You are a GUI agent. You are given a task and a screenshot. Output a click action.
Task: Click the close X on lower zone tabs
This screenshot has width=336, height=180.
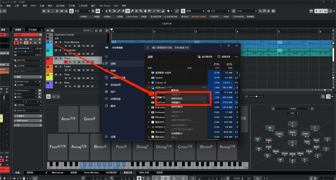click(x=46, y=173)
